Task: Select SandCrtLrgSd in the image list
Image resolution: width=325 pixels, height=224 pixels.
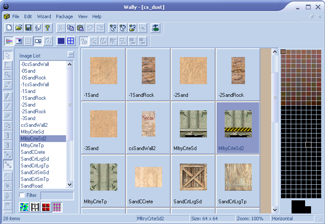Action: coord(35,159)
